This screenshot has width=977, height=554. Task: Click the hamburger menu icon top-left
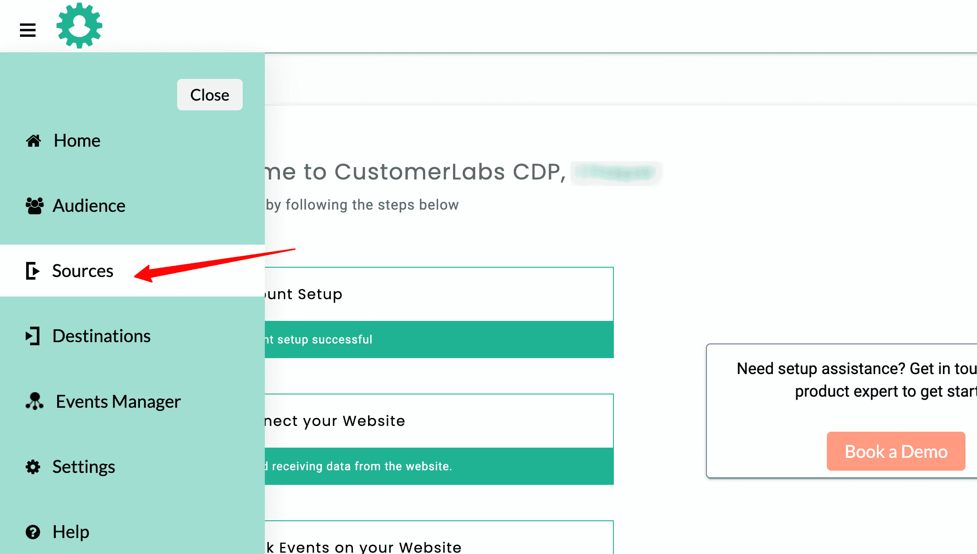[27, 27]
